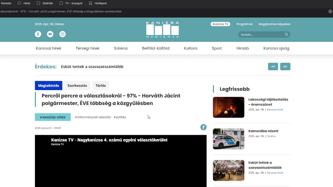Image resolution: width=333 pixels, height=187 pixels.
Task: Click the next >> ticker button
Action: (x=285, y=67)
